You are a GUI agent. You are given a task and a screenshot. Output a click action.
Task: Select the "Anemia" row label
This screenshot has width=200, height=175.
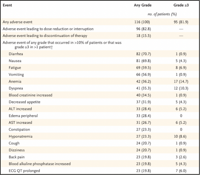[15, 82]
